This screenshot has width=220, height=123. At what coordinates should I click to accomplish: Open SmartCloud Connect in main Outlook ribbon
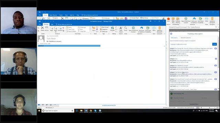pyautogui.click(x=186, y=20)
